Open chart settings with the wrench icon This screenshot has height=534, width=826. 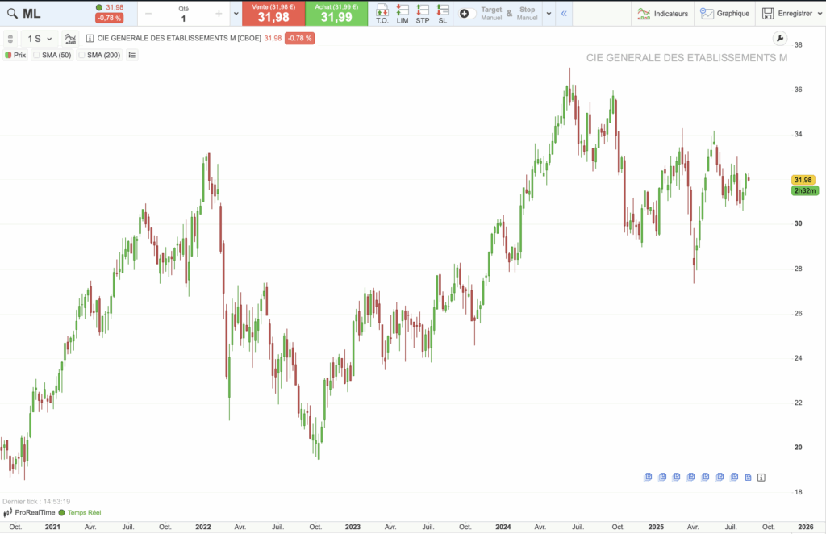pos(779,38)
